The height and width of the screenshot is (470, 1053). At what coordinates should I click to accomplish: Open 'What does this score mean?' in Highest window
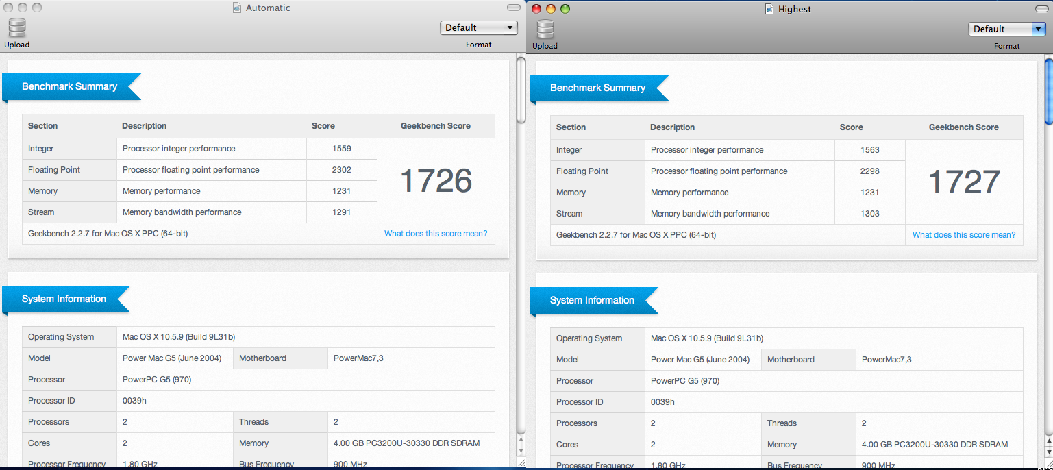[x=964, y=235]
